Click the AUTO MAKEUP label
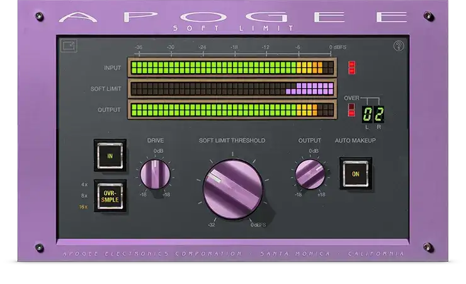The width and height of the screenshot is (466, 284). (x=355, y=140)
